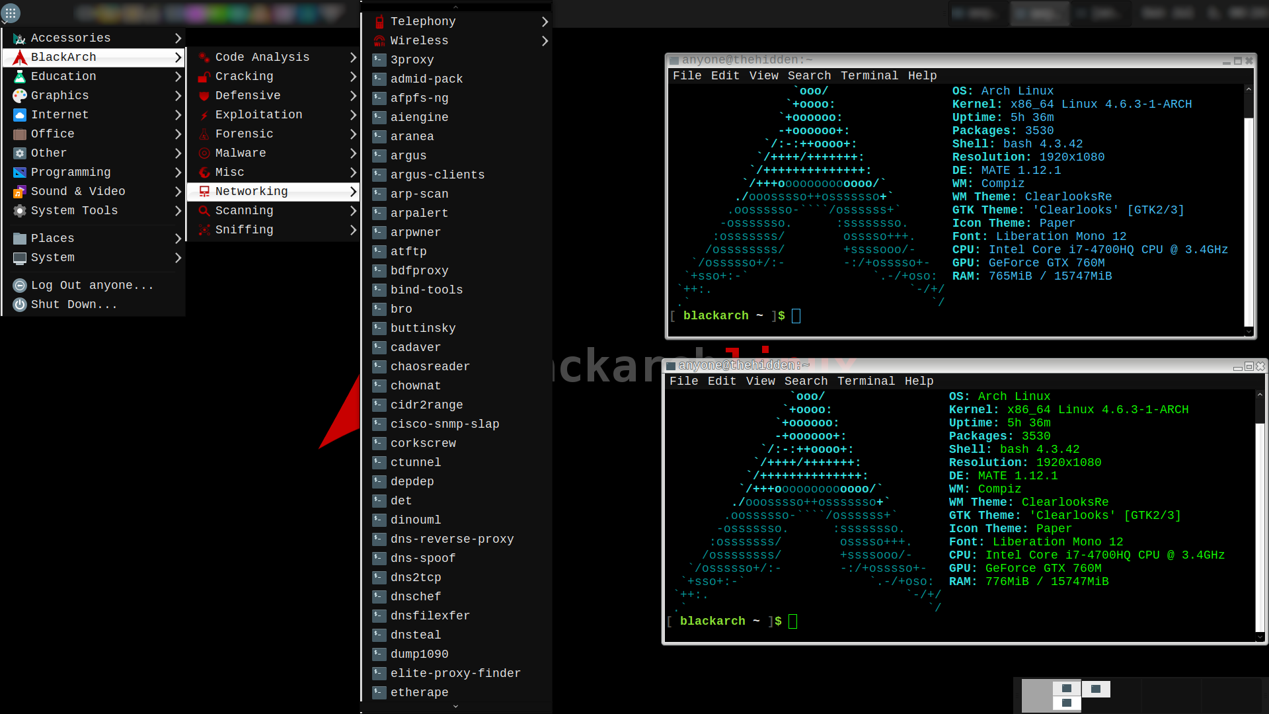Click the Networking monitor icon

[204, 192]
